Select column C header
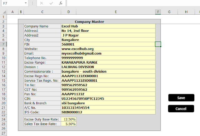The image size is (200, 136). click(42, 12)
